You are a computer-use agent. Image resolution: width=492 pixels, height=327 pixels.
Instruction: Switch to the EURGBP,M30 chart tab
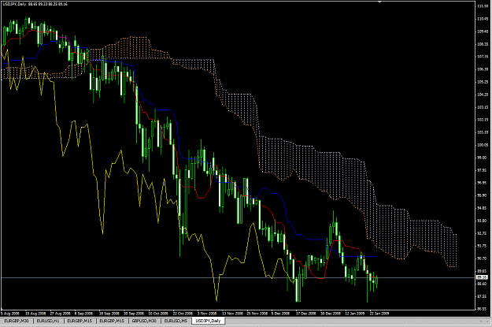click(17, 321)
